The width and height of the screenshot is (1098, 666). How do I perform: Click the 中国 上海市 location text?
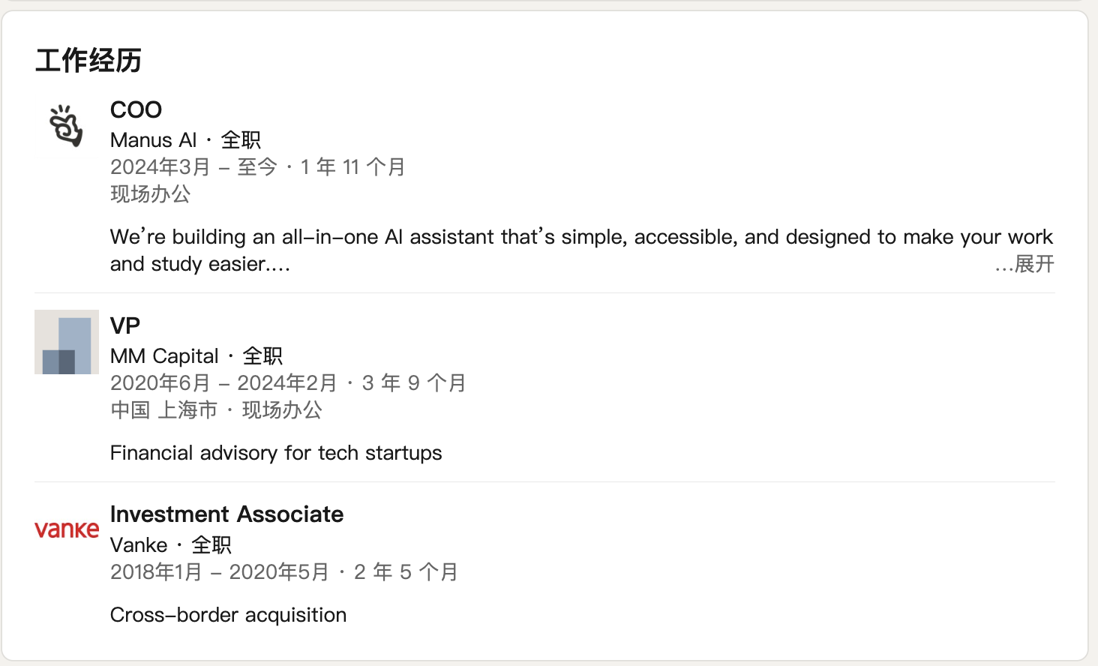pyautogui.click(x=163, y=410)
